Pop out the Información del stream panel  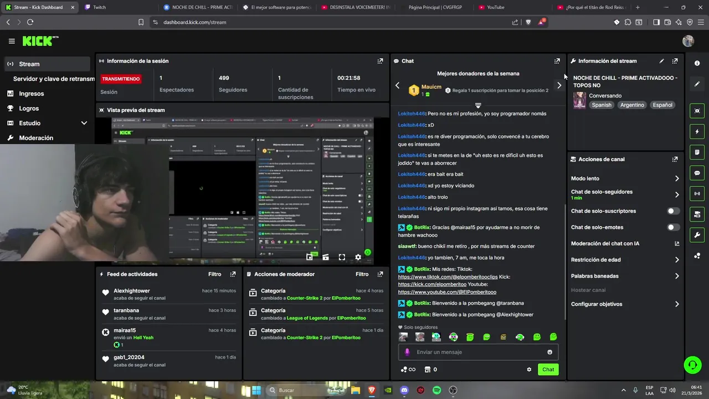tap(675, 61)
